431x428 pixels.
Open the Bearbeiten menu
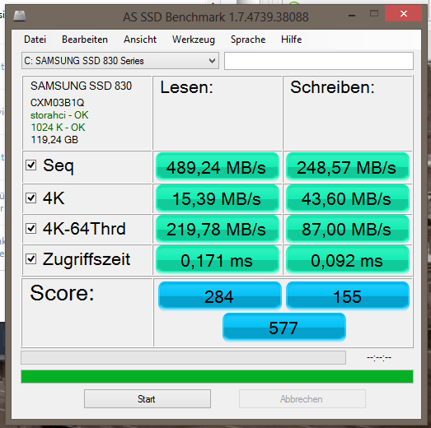[x=85, y=40]
